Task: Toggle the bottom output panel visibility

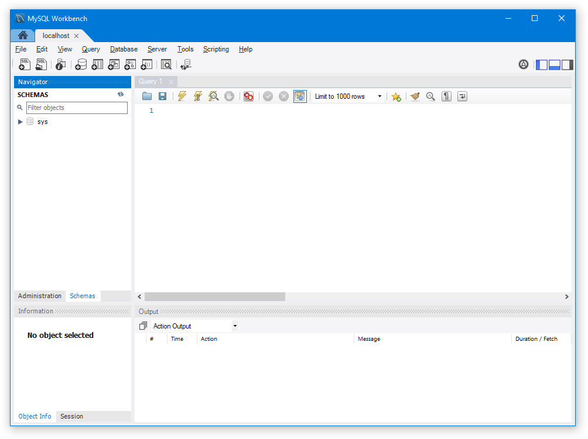Action: click(555, 65)
